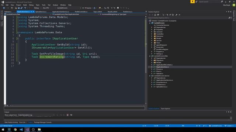Open the Web Publish Activity tab

tap(11, 122)
